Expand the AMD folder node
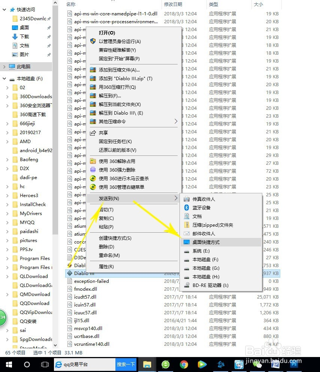 tap(7, 142)
